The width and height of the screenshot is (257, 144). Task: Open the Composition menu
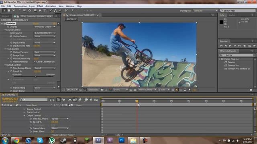click(x=20, y=6)
